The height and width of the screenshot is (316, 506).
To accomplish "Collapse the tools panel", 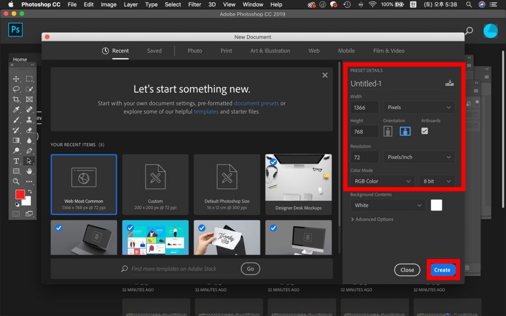I will pyautogui.click(x=32, y=65).
